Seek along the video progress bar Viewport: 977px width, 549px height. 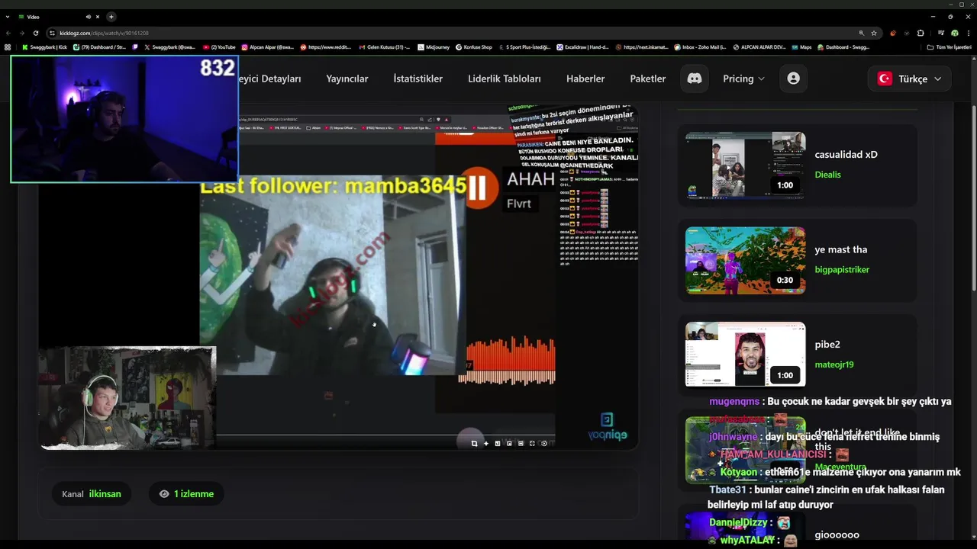385,436
